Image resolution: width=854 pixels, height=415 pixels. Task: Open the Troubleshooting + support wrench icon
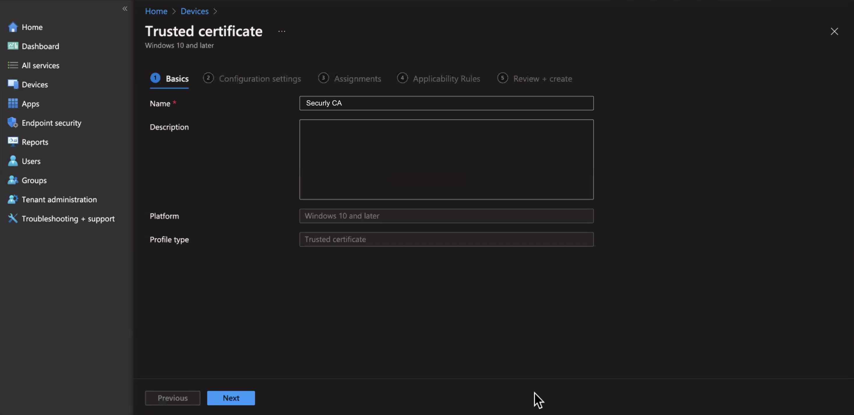tap(13, 219)
